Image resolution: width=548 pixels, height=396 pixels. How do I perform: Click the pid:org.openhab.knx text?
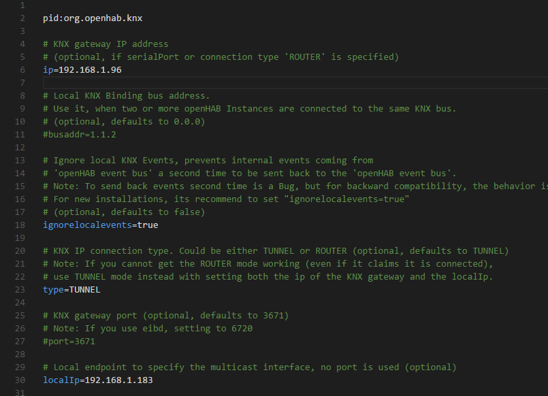(83, 18)
